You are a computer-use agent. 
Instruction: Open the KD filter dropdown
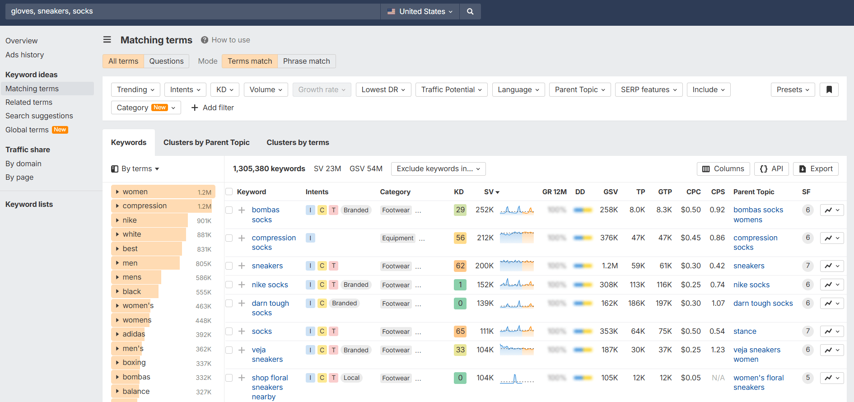coord(225,89)
